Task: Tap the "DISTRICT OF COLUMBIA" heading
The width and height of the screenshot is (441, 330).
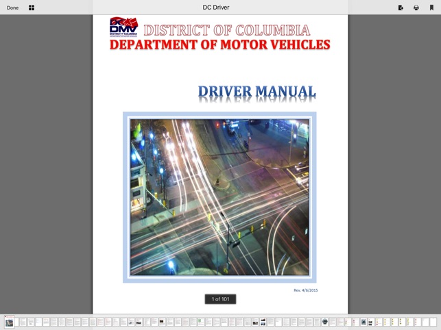Action: click(x=226, y=31)
